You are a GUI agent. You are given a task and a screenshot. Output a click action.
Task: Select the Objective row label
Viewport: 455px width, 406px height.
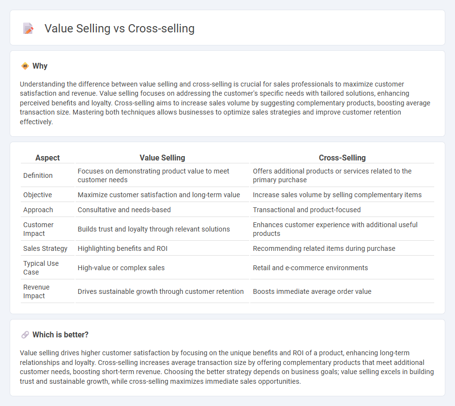(37, 195)
